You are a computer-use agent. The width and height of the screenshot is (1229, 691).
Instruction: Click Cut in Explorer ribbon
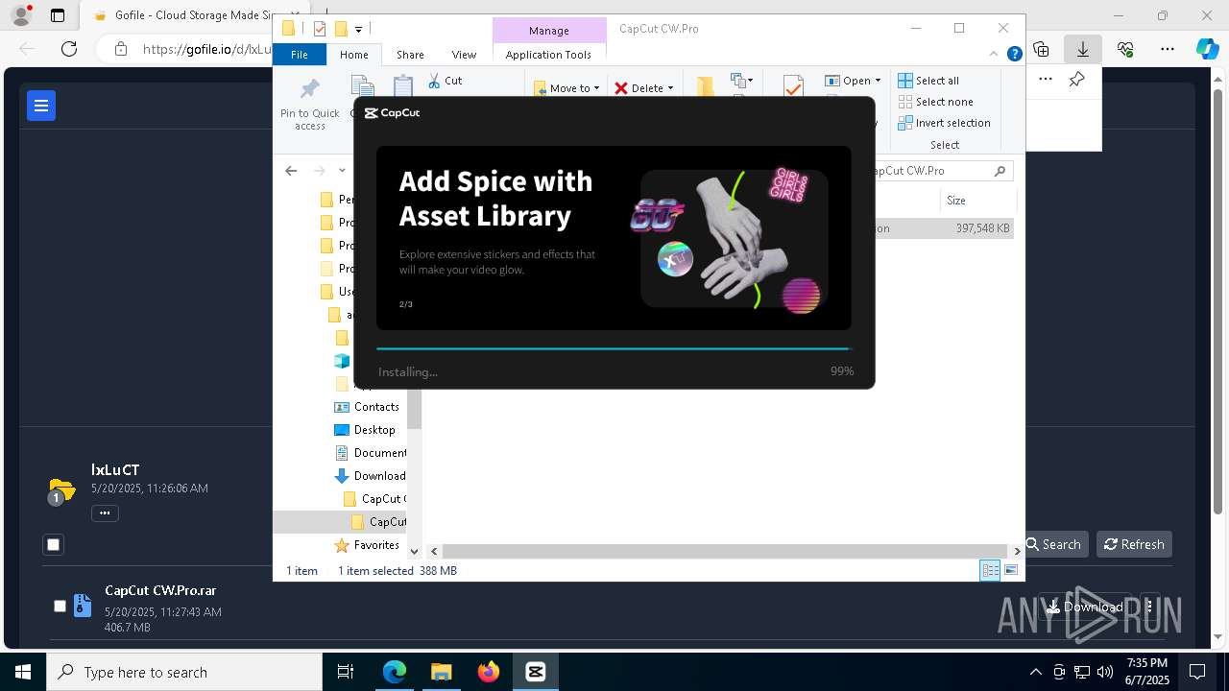click(x=445, y=81)
